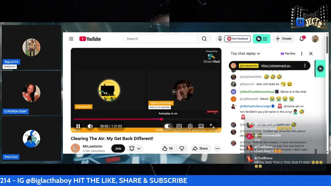This screenshot has height=186, width=331.
Task: Open the notifications bell in the header
Action: click(302, 39)
